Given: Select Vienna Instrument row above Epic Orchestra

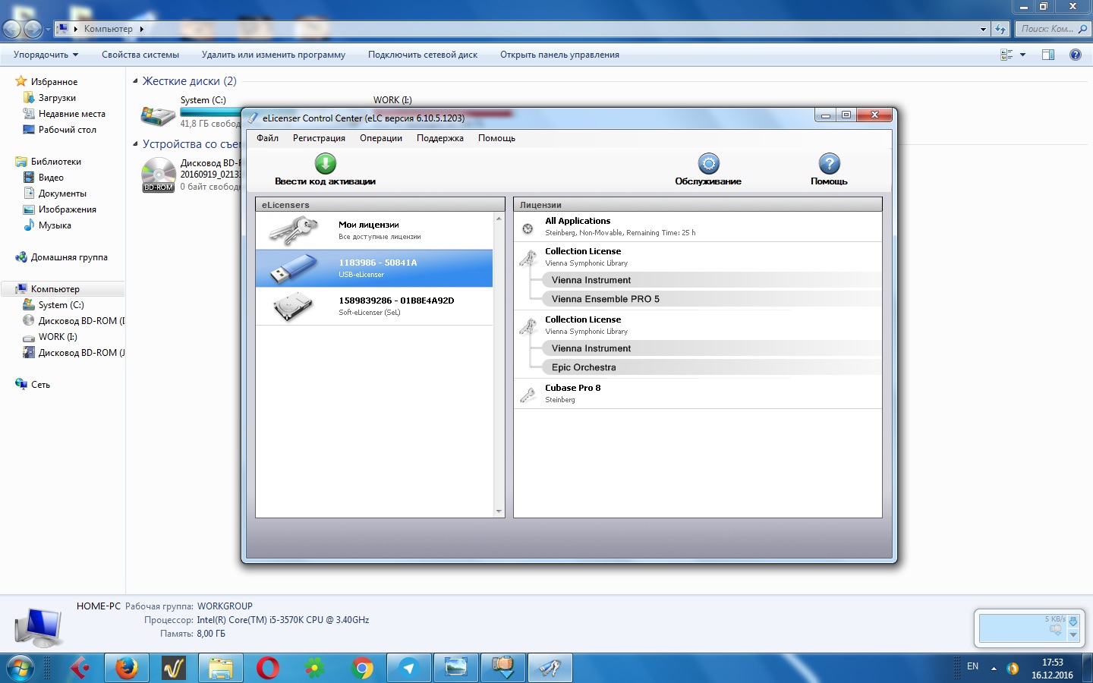Looking at the screenshot, I should point(712,348).
